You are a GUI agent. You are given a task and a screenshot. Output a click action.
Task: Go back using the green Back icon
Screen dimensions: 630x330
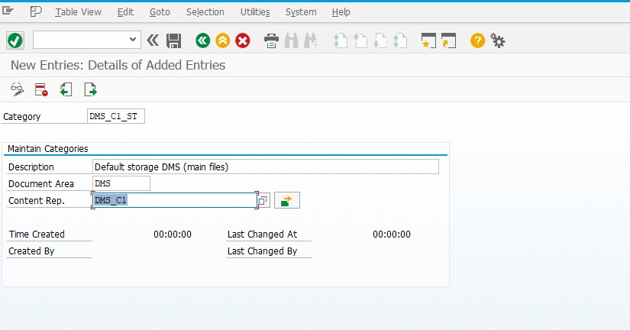tap(203, 40)
